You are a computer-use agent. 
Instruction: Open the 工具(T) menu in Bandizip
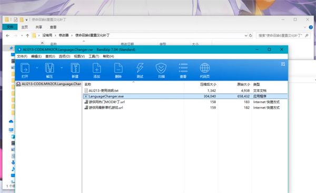(x=94, y=56)
